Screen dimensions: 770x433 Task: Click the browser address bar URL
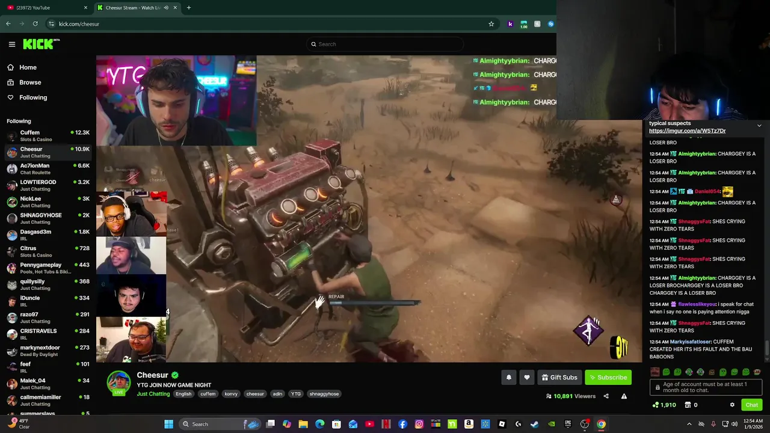tap(79, 24)
